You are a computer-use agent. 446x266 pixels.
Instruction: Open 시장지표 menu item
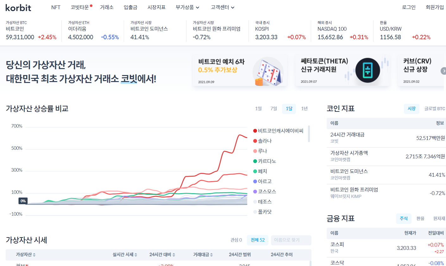click(156, 7)
